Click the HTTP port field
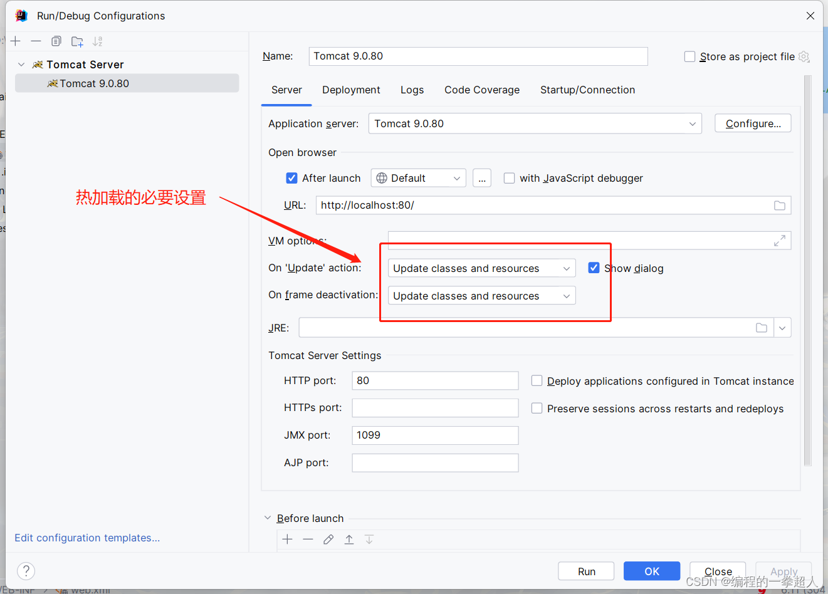 point(435,381)
